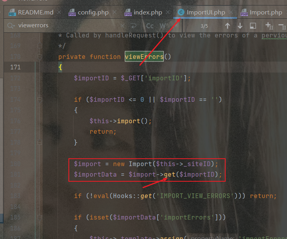Click the private keyword on line 170
The width and height of the screenshot is (287, 239).
[72, 57]
